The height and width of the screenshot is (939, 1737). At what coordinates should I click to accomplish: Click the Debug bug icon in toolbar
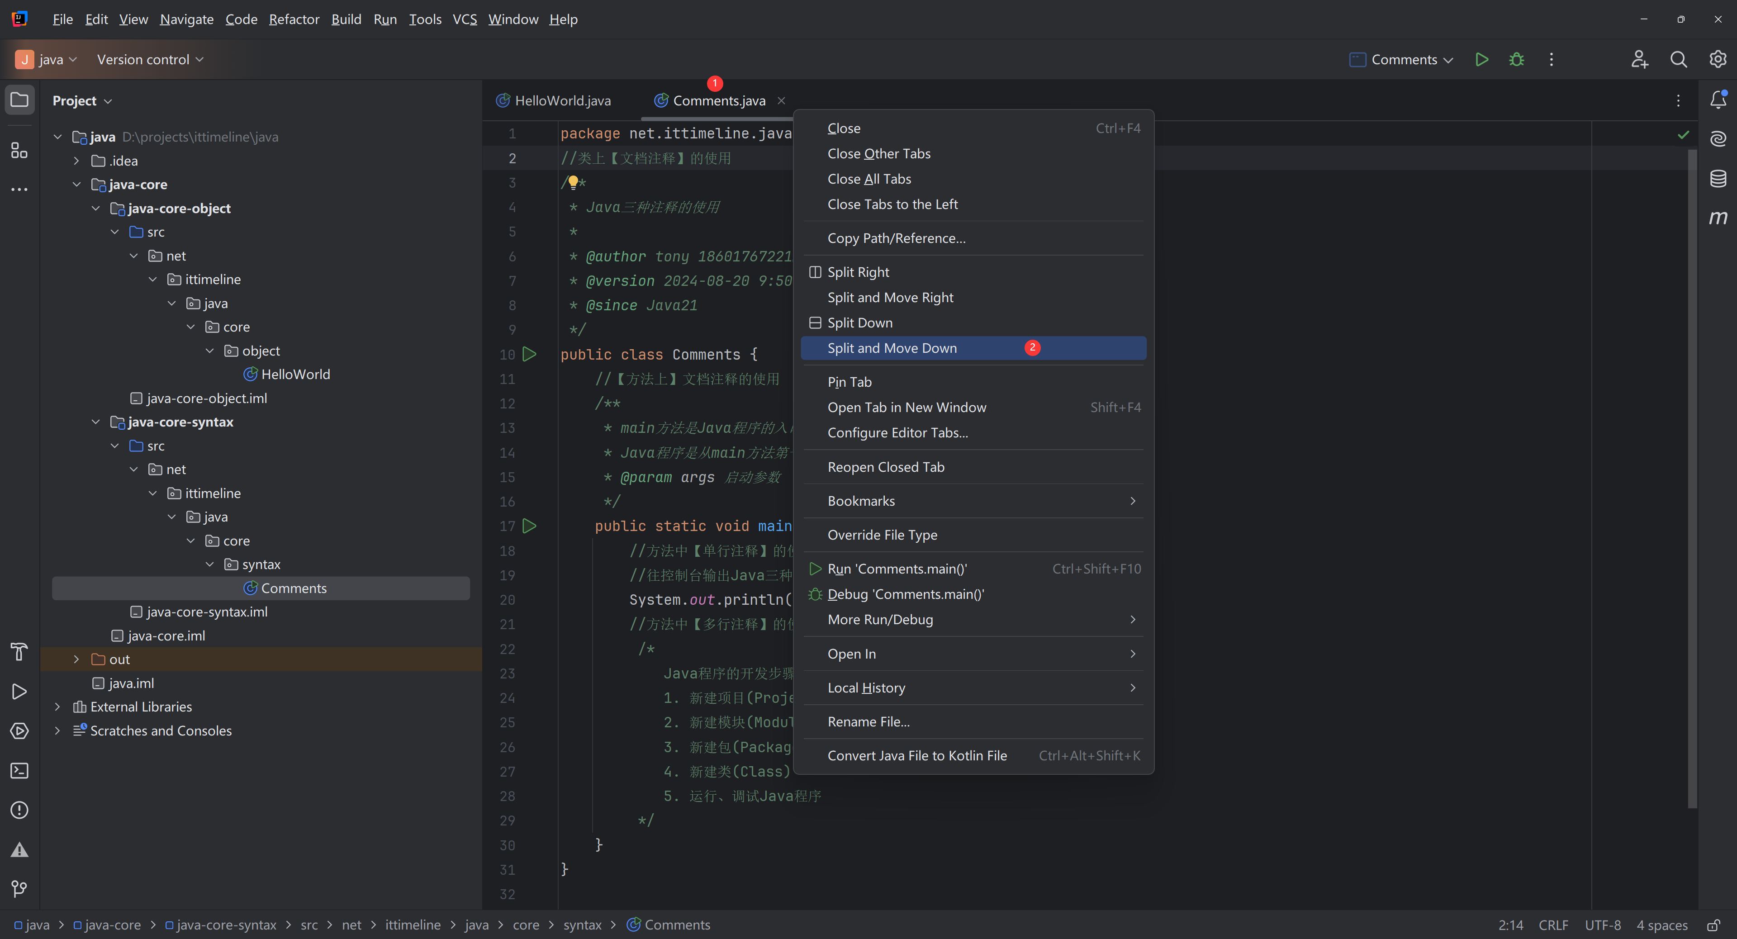click(x=1517, y=59)
